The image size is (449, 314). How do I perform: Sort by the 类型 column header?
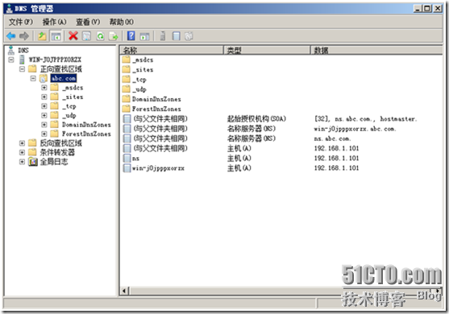[267, 51]
